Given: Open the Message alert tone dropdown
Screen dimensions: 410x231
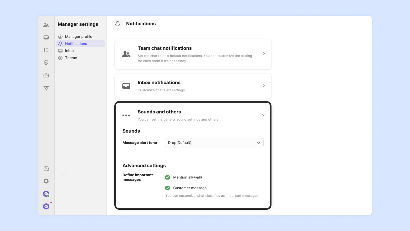Looking at the screenshot, I should [214, 143].
